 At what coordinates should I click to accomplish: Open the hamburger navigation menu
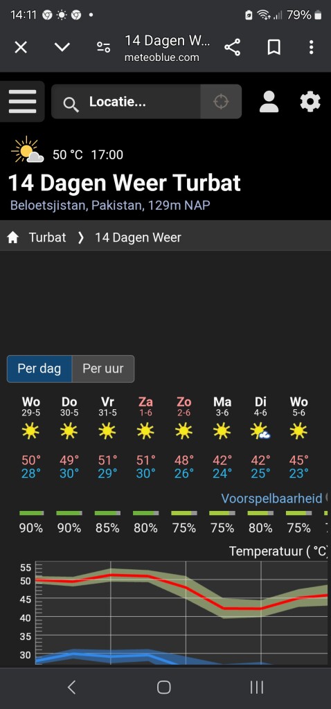22,102
